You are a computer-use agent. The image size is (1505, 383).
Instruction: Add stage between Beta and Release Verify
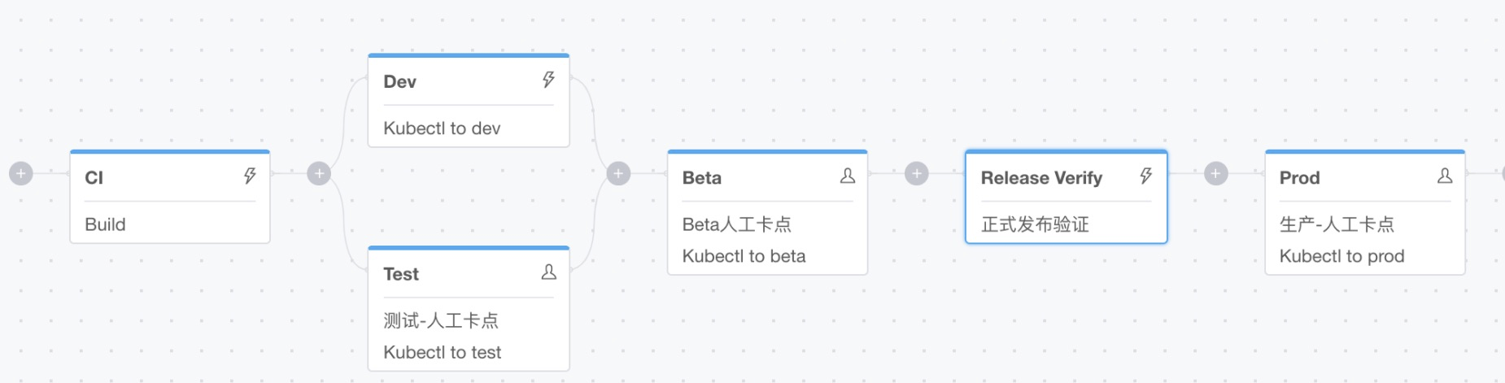click(917, 173)
